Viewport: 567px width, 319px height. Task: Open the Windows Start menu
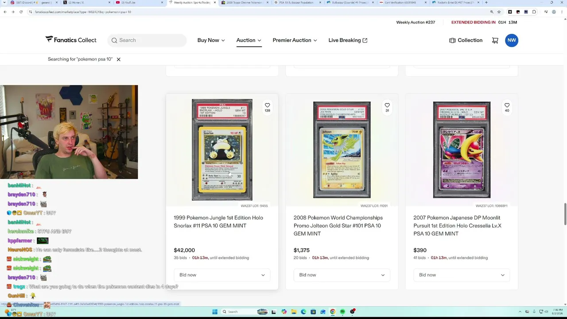point(214,312)
